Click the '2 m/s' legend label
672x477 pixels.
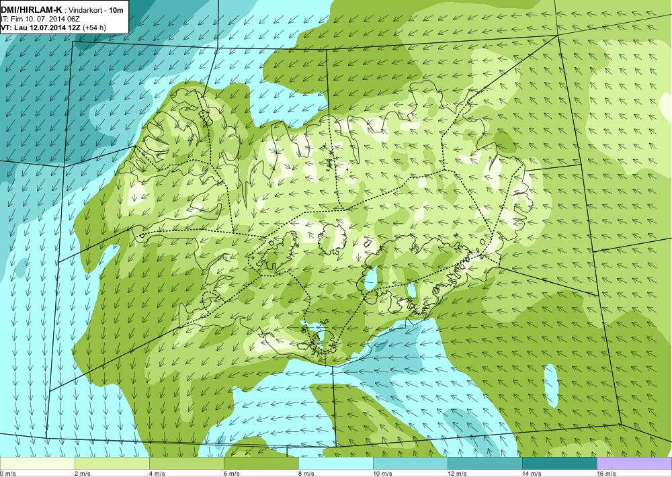(x=83, y=474)
